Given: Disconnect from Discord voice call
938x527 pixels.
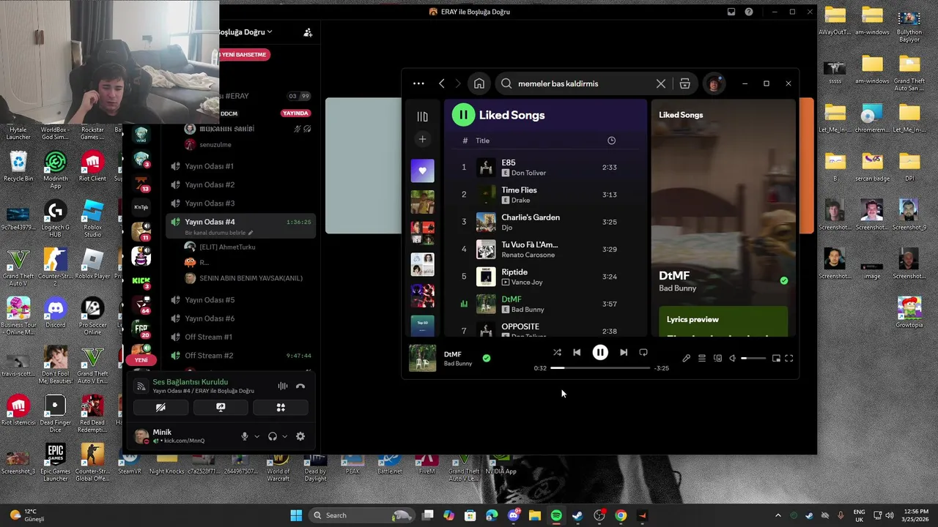Looking at the screenshot, I should (300, 386).
